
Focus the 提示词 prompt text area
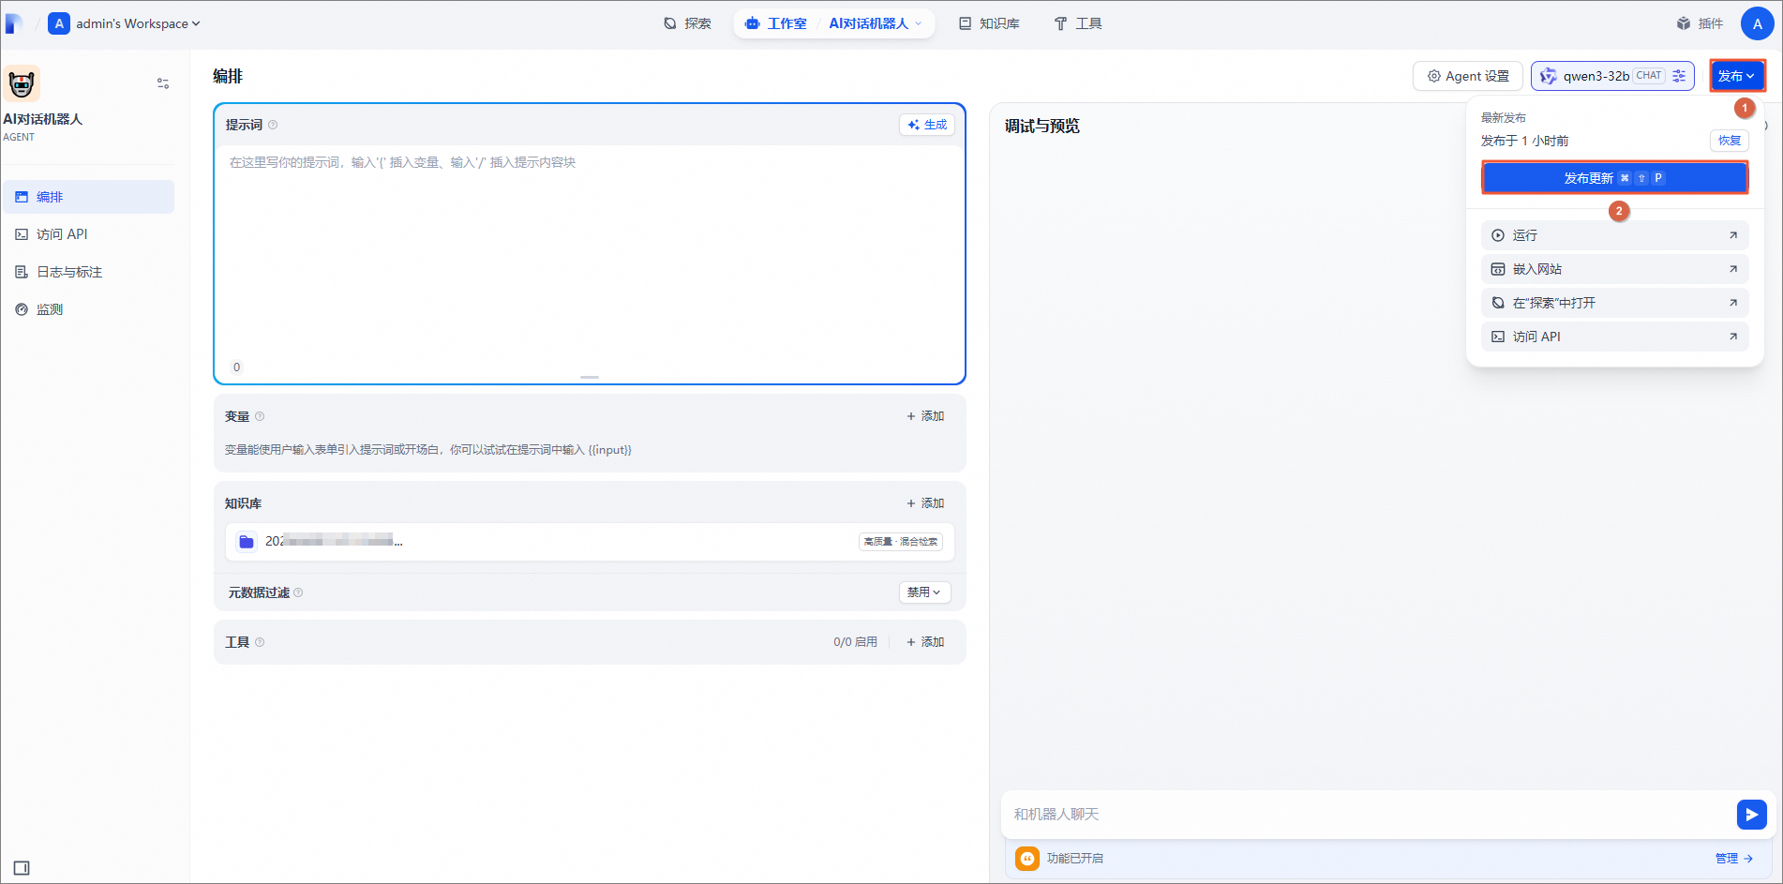click(590, 253)
